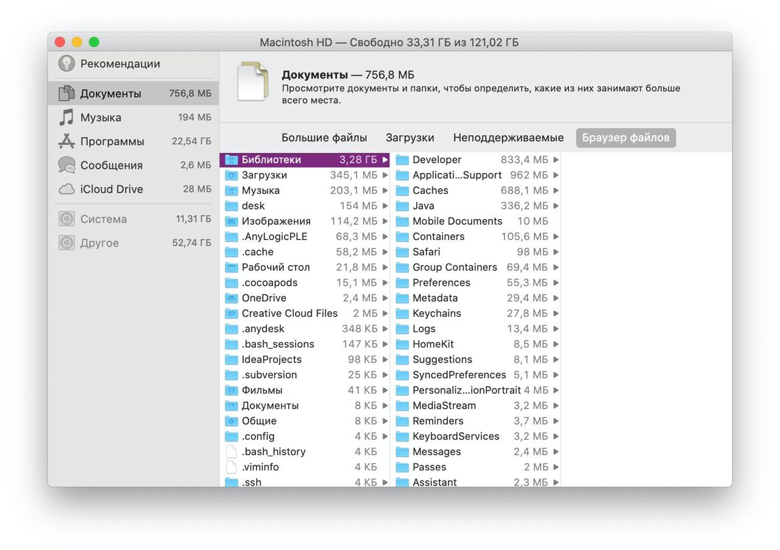
Task: Expand the Preferences folder arrow
Action: point(556,283)
